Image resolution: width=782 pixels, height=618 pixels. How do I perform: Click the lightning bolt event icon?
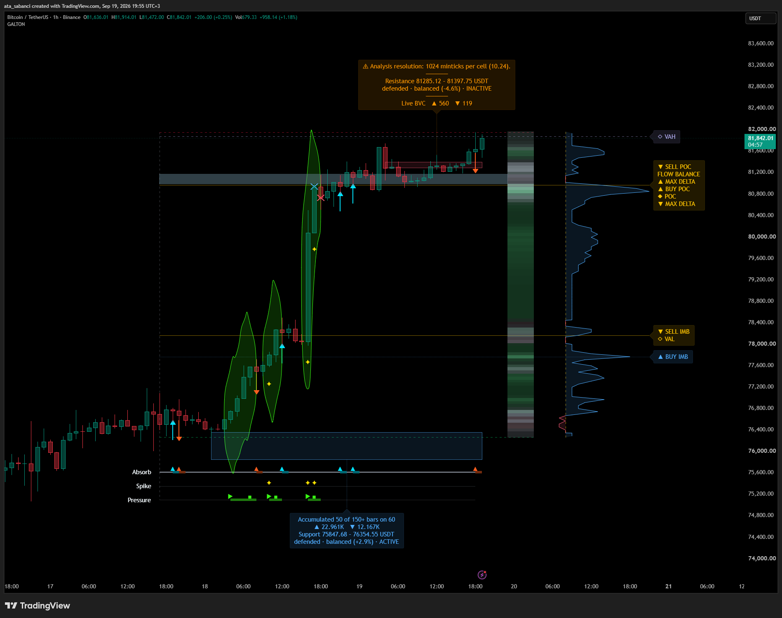(x=482, y=575)
